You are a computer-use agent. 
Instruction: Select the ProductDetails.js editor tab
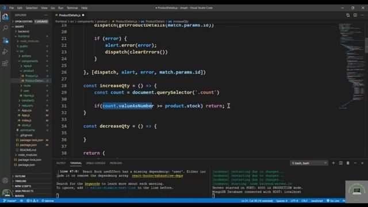tap(70, 15)
